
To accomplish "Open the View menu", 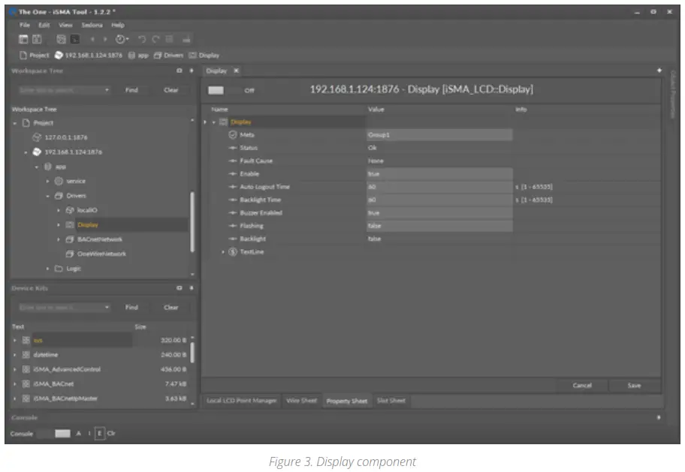I will (65, 25).
